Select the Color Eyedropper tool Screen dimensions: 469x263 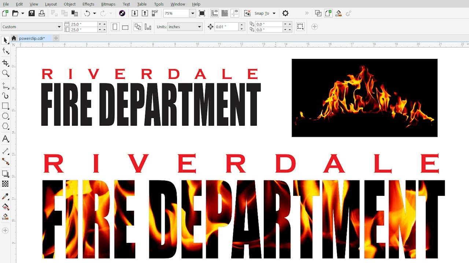coord(5,197)
